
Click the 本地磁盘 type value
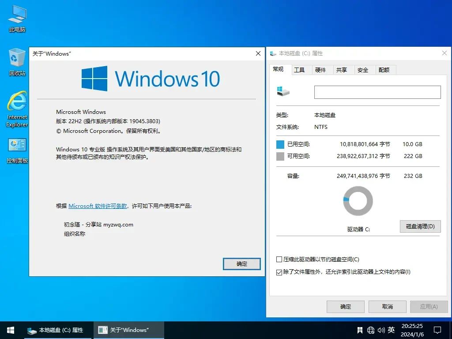tap(325, 115)
